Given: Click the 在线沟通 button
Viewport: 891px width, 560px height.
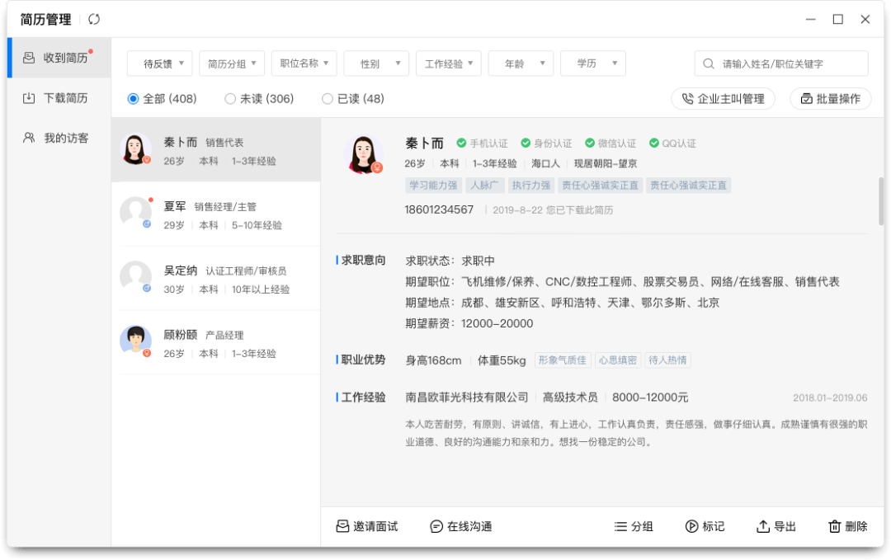Looking at the screenshot, I should pos(461,526).
